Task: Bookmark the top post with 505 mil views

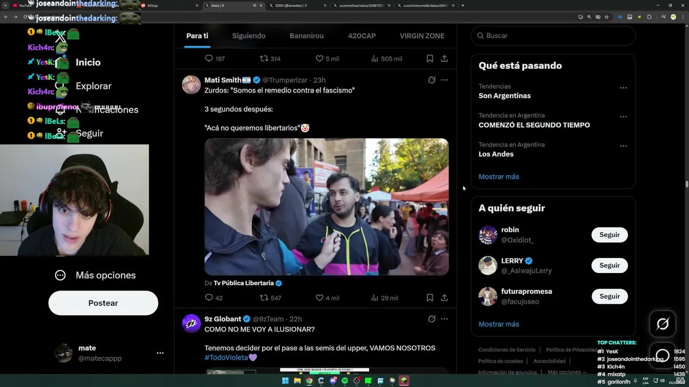Action: [x=430, y=59]
